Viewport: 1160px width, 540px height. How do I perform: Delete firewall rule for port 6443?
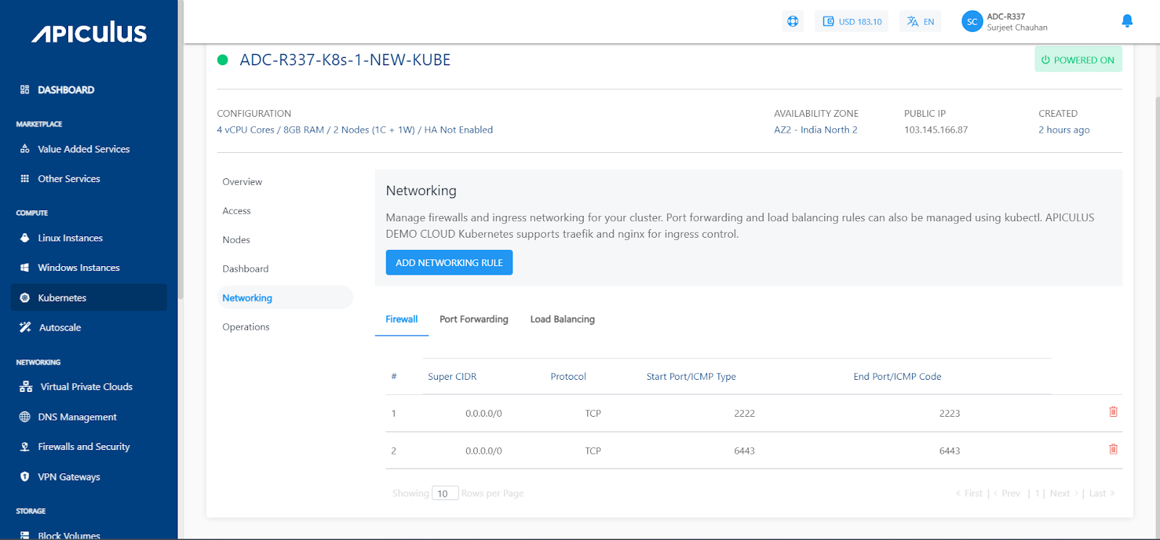click(1114, 449)
